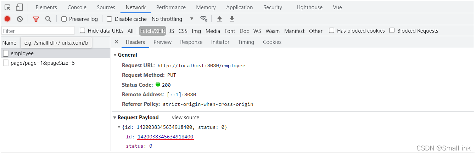
Task: Select the Network panel tab
Action: pyautogui.click(x=136, y=7)
